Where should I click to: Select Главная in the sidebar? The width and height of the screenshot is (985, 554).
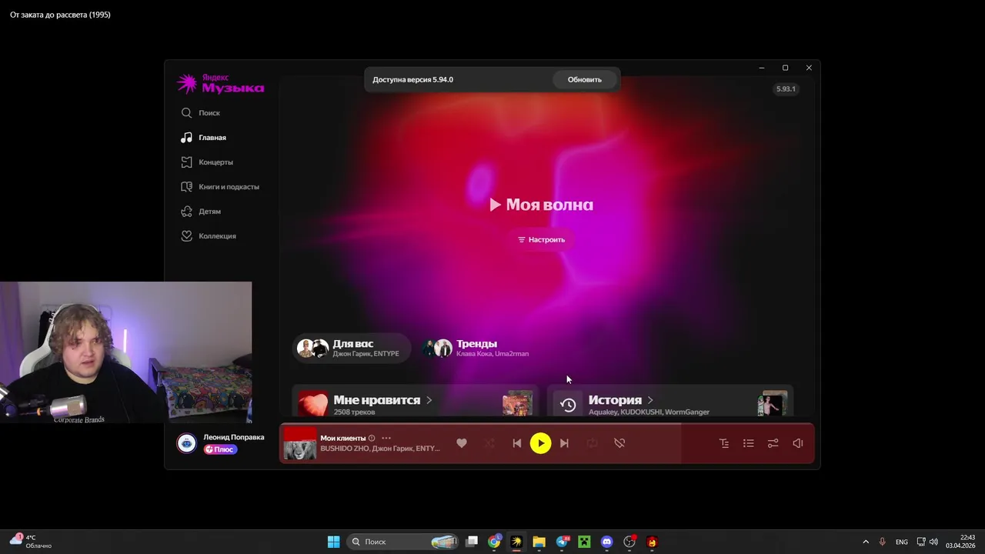pyautogui.click(x=204, y=137)
